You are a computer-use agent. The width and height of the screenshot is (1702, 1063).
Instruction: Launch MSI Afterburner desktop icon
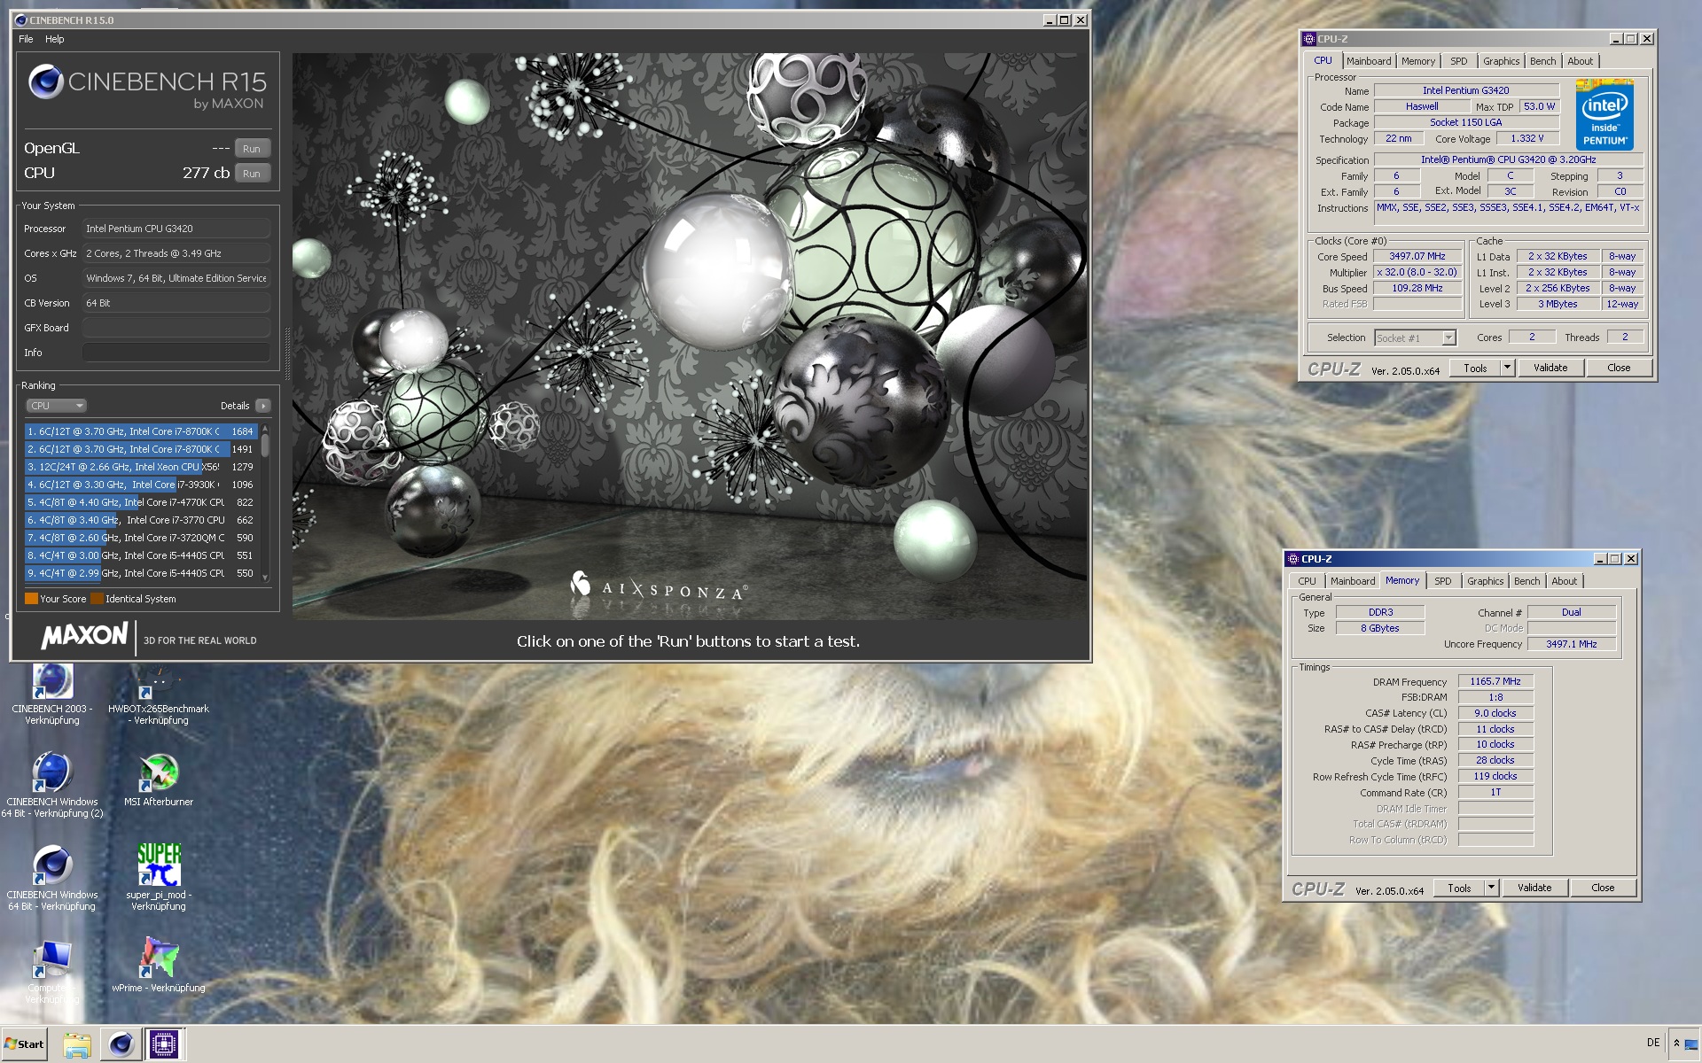[x=159, y=780]
